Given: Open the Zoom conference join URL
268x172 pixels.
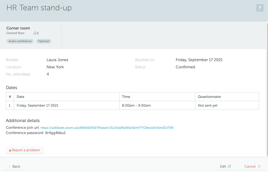Looking at the screenshot, I should click(107, 128).
